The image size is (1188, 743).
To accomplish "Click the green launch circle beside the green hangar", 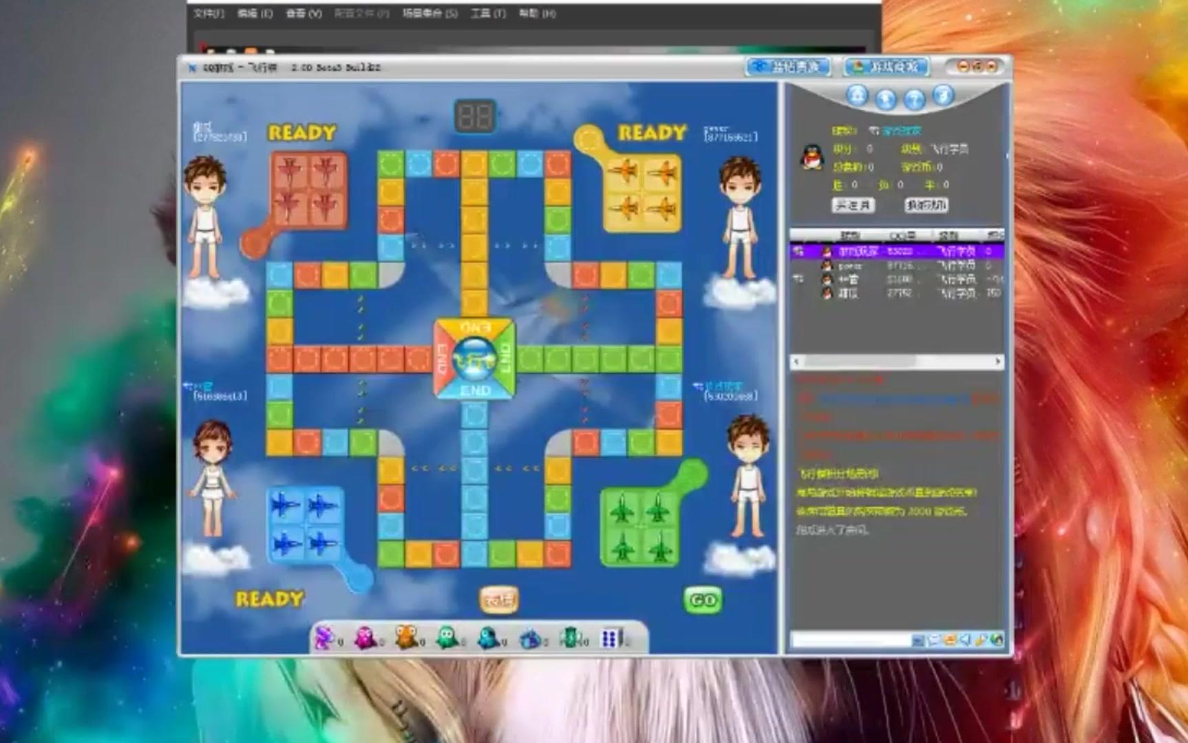I will (693, 473).
